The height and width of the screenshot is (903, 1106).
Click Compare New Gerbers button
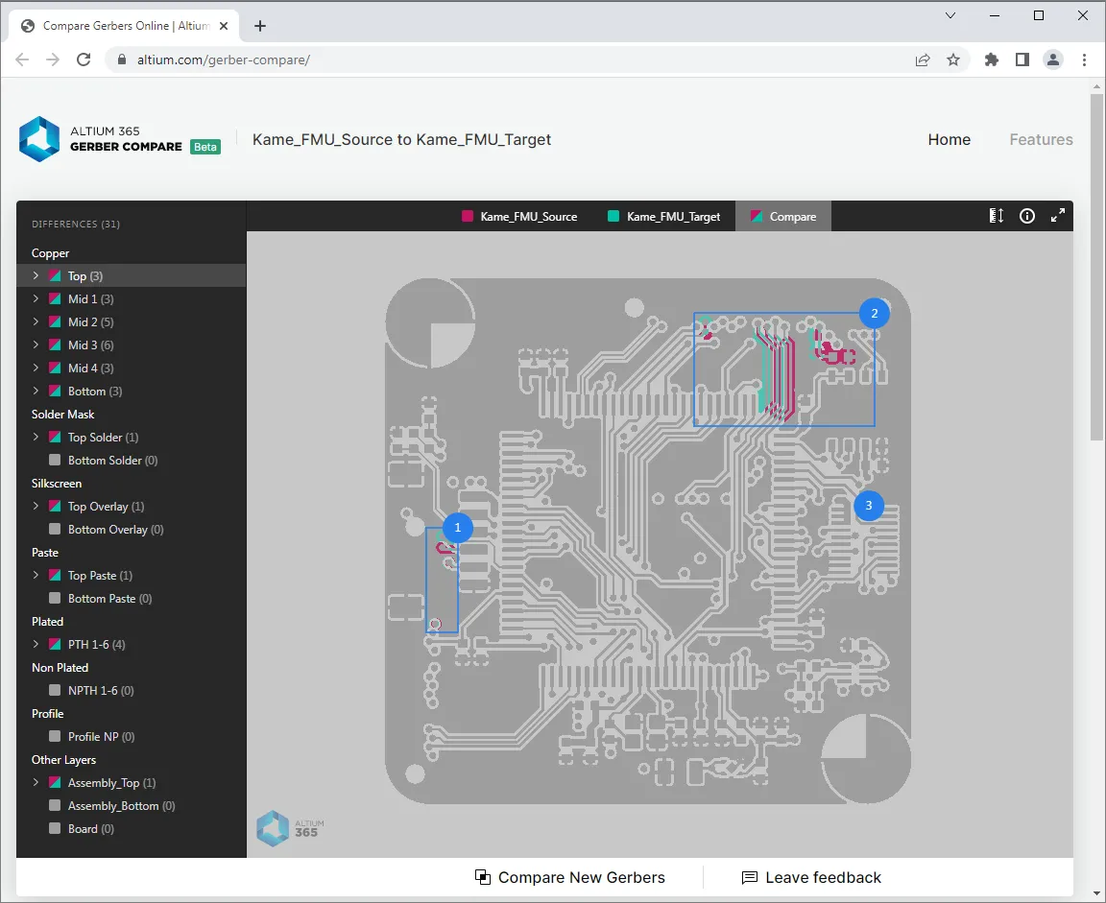(570, 877)
